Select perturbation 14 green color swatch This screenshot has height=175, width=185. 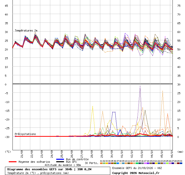pyautogui.click(x=137, y=163)
